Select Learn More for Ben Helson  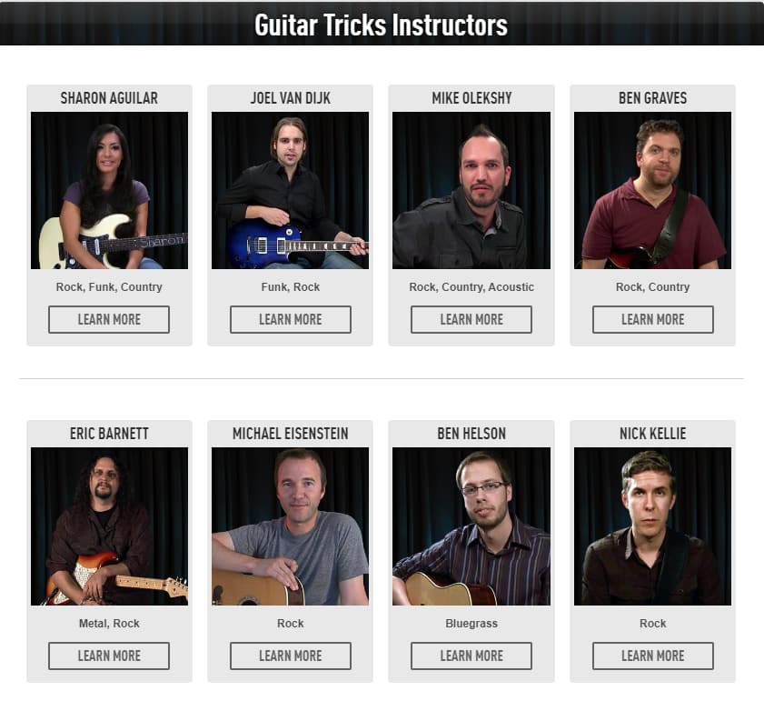tap(471, 656)
